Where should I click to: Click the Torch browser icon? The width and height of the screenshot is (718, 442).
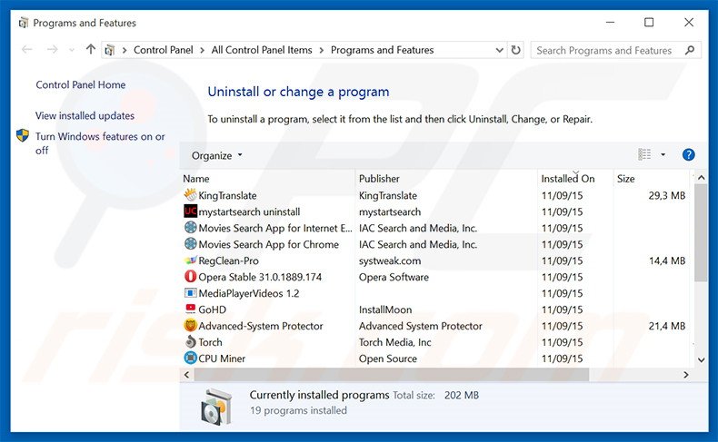(x=190, y=342)
